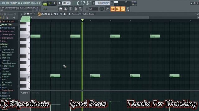This screenshot has width=199, height=111.
Task: Open the PATTERNS menu
Action: [x=13, y=3]
